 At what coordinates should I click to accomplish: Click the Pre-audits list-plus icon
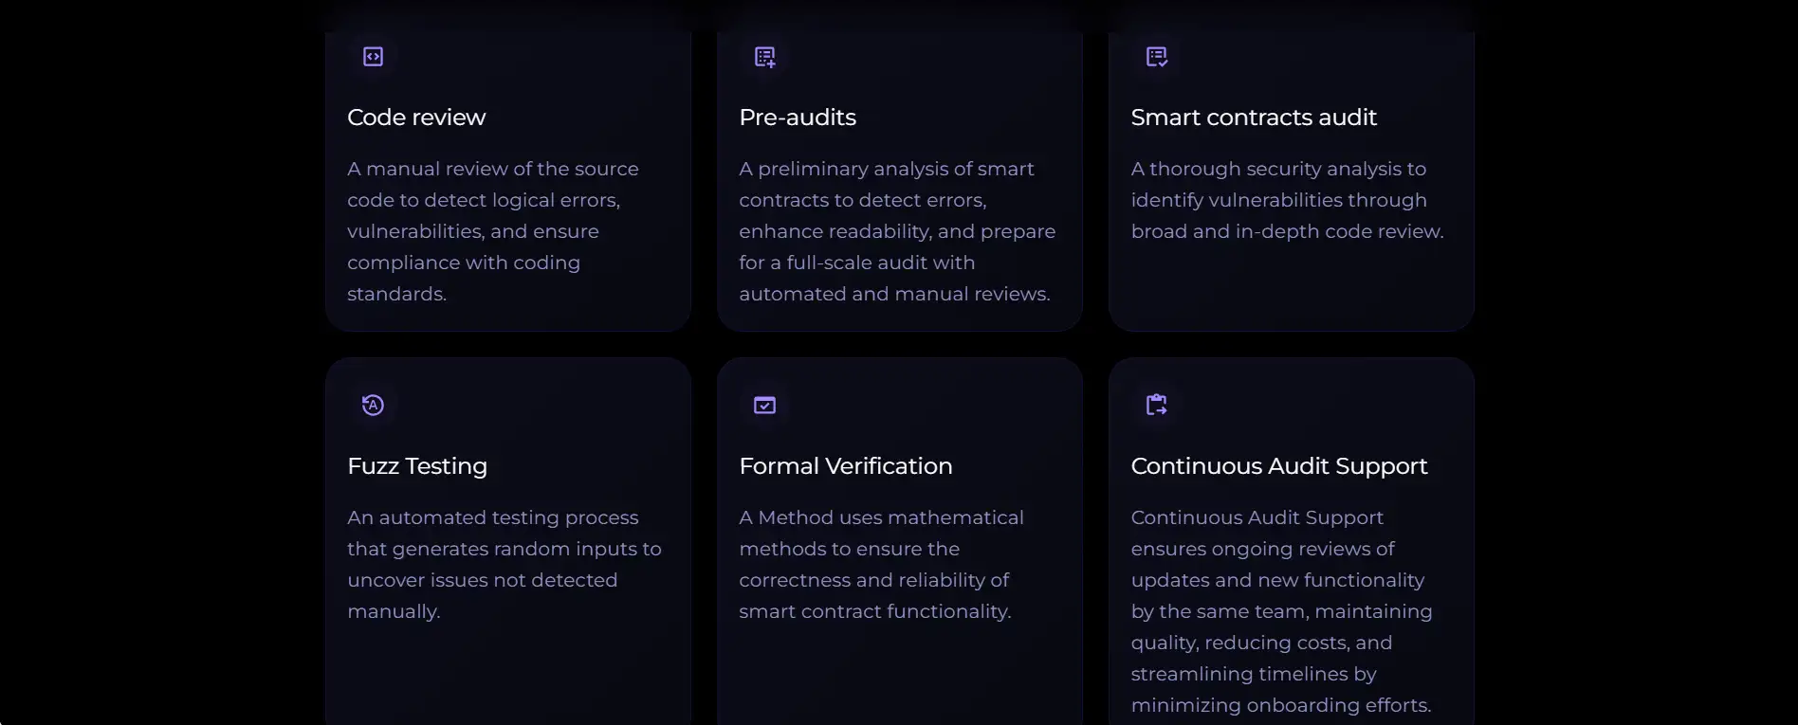(x=764, y=57)
